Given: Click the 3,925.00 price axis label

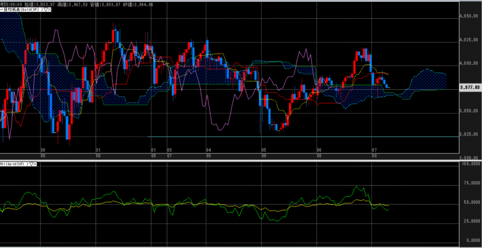Looking at the screenshot, I should pyautogui.click(x=471, y=135).
